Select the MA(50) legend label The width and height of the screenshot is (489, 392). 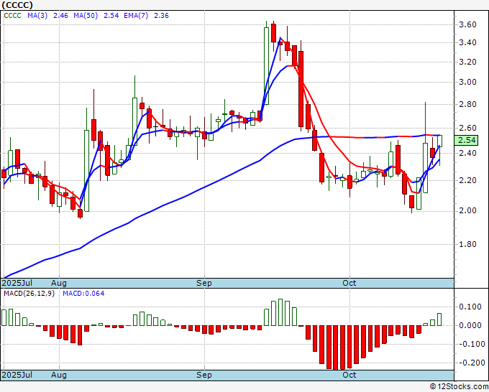(x=86, y=16)
